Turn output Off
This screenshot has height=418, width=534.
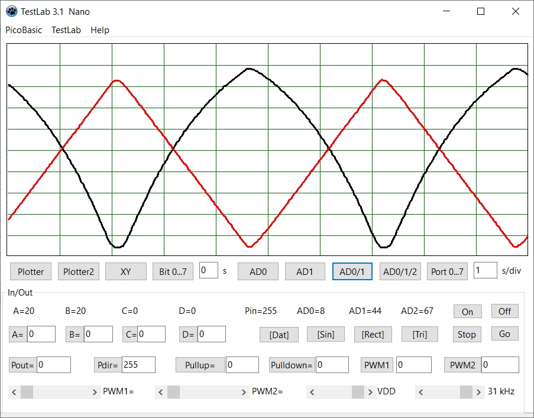coord(504,311)
